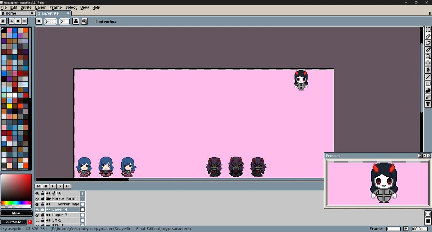This screenshot has width=432, height=232.
Task: Select the Text tool
Action: point(428,104)
